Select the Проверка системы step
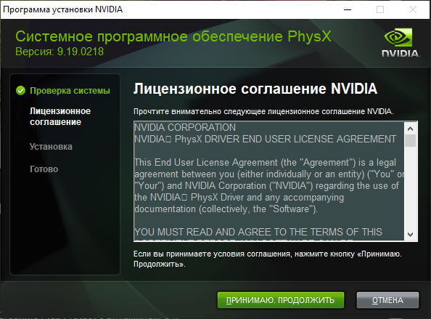The height and width of the screenshot is (319, 431). [70, 91]
